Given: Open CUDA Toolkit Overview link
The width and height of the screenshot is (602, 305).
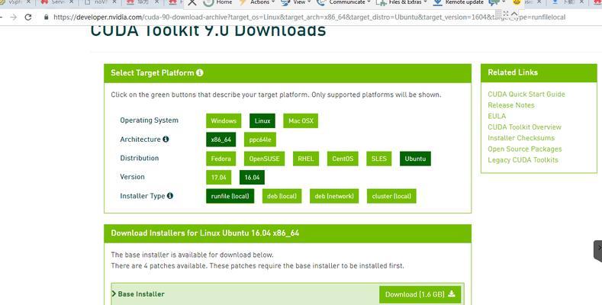Looking at the screenshot, I should click(524, 127).
